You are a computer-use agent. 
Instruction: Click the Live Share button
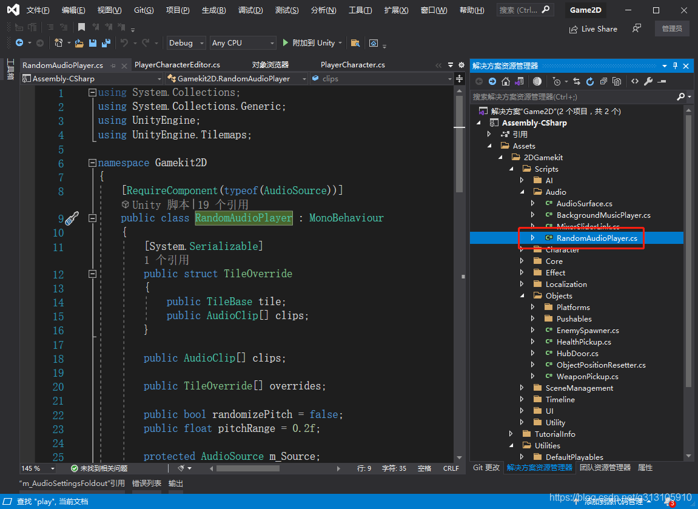pyautogui.click(x=593, y=29)
